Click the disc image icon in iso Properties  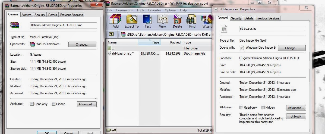[224, 29]
